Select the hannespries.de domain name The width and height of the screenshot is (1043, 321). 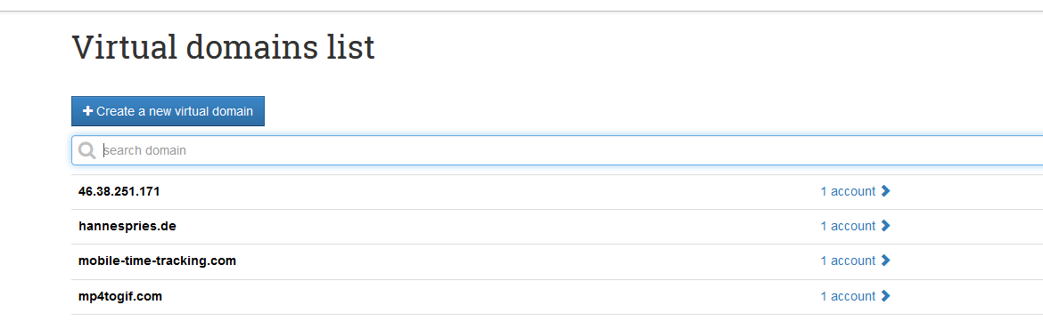click(127, 226)
